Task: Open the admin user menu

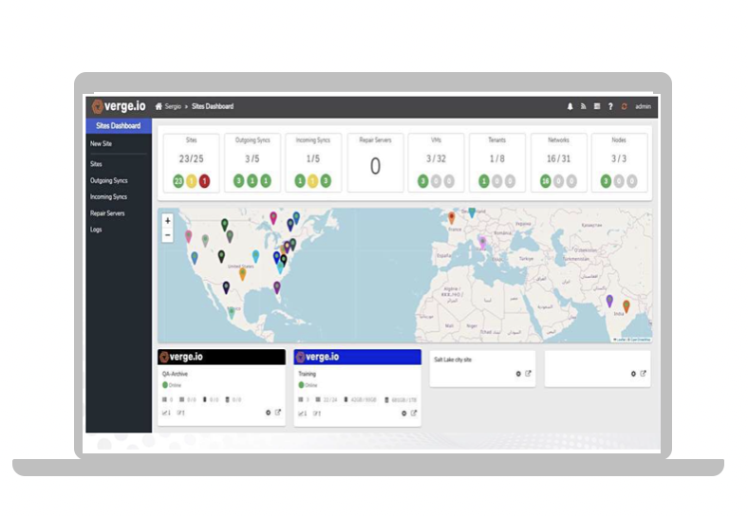Action: tap(643, 106)
